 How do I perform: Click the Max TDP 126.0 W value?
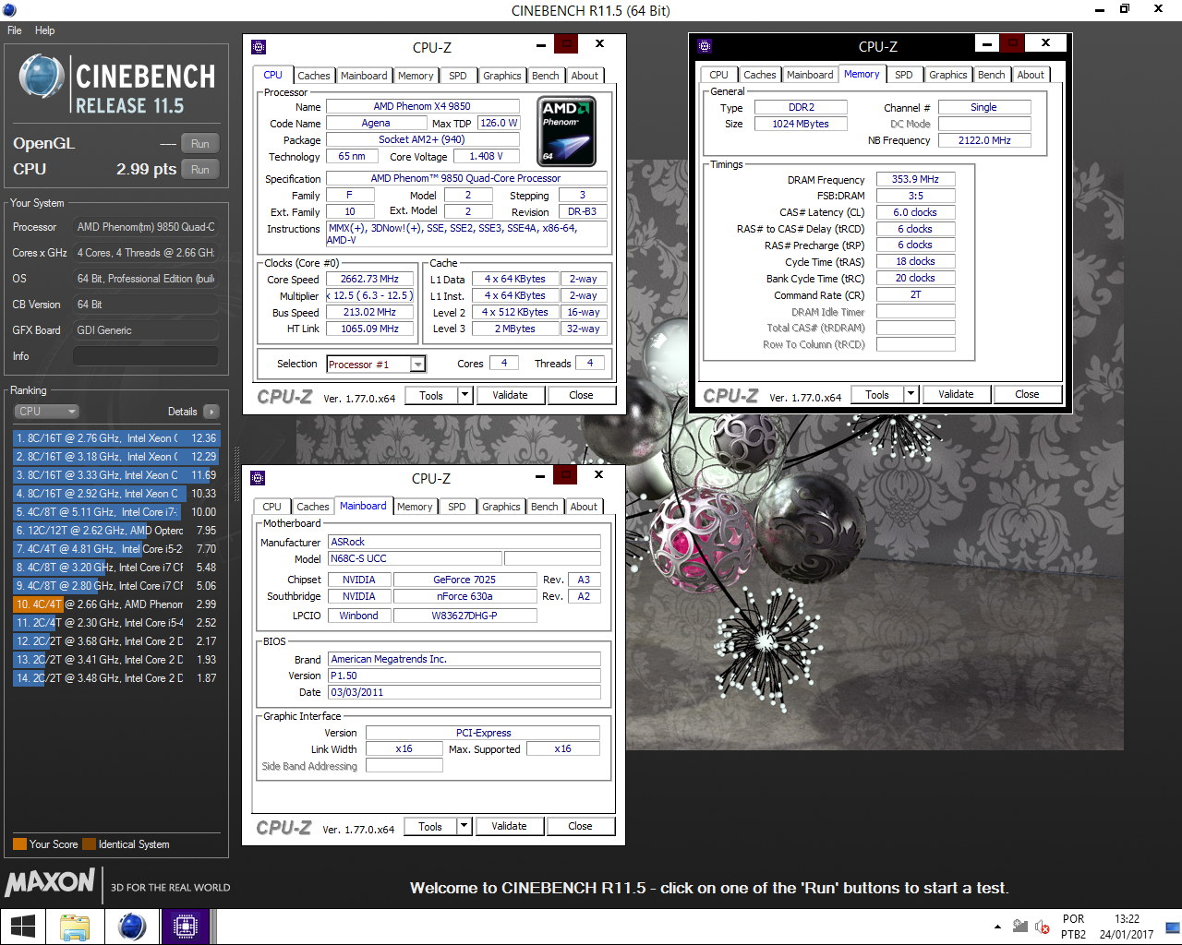pos(499,123)
